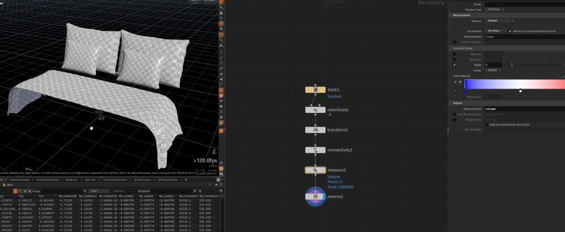Switch to the OD Asset Library tab
565x232 pixels.
pos(144,180)
